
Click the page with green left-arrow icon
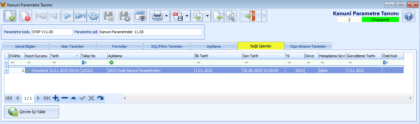point(218,16)
